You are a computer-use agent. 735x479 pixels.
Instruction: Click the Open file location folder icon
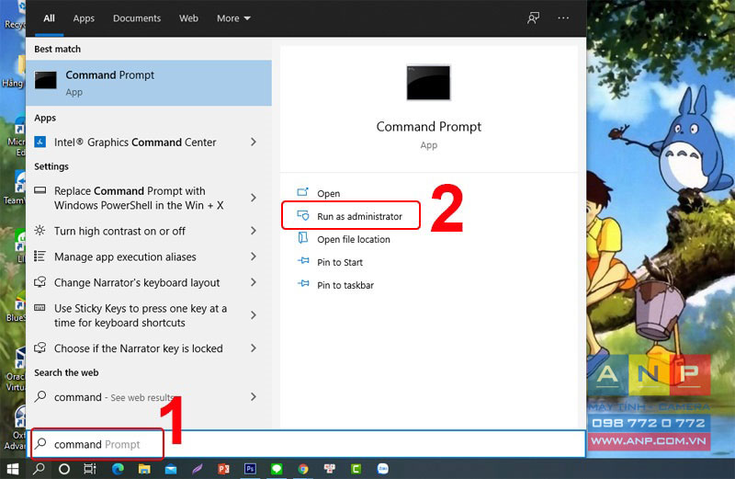click(303, 238)
